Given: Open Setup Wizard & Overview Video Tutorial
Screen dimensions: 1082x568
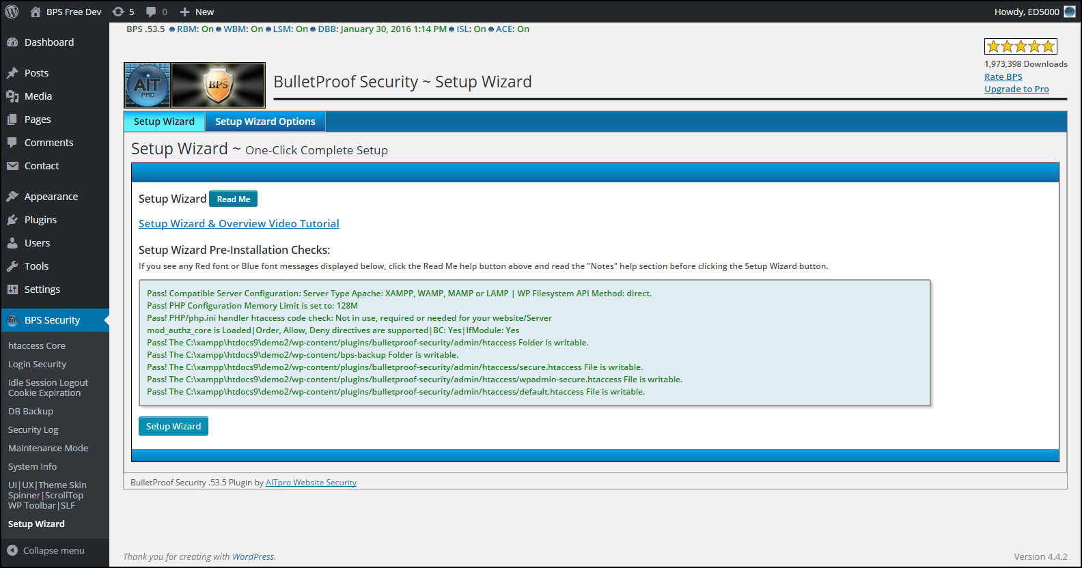Looking at the screenshot, I should click(x=238, y=224).
